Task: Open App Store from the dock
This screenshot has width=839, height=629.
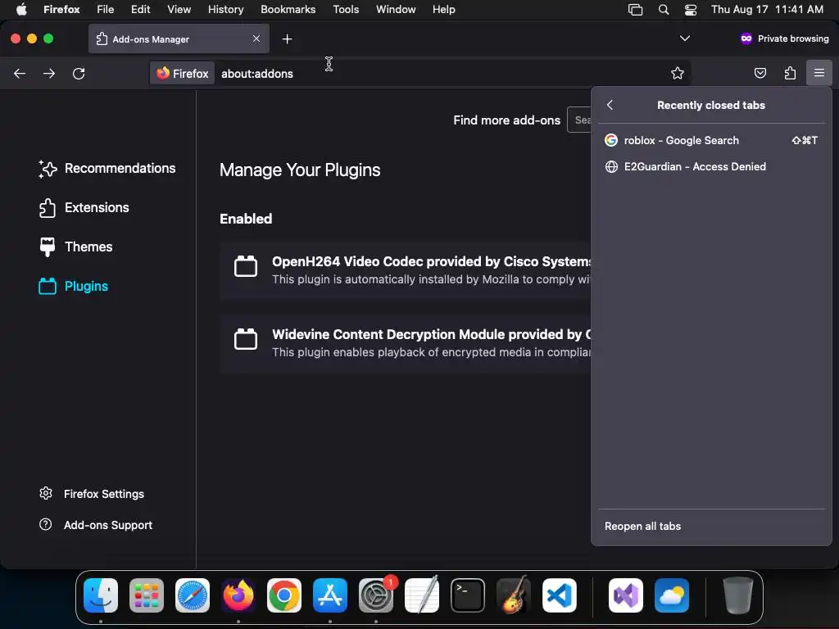Action: [x=330, y=595]
